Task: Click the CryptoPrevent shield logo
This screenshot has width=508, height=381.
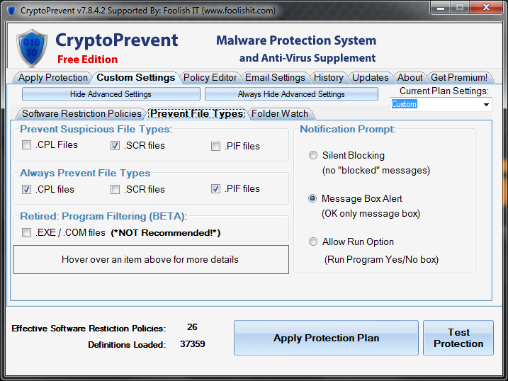Action: tap(31, 48)
